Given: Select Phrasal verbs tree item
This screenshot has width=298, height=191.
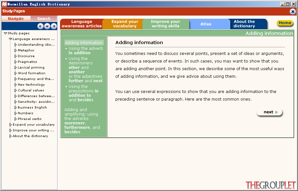Looking at the screenshot, I should [x=30, y=119].
